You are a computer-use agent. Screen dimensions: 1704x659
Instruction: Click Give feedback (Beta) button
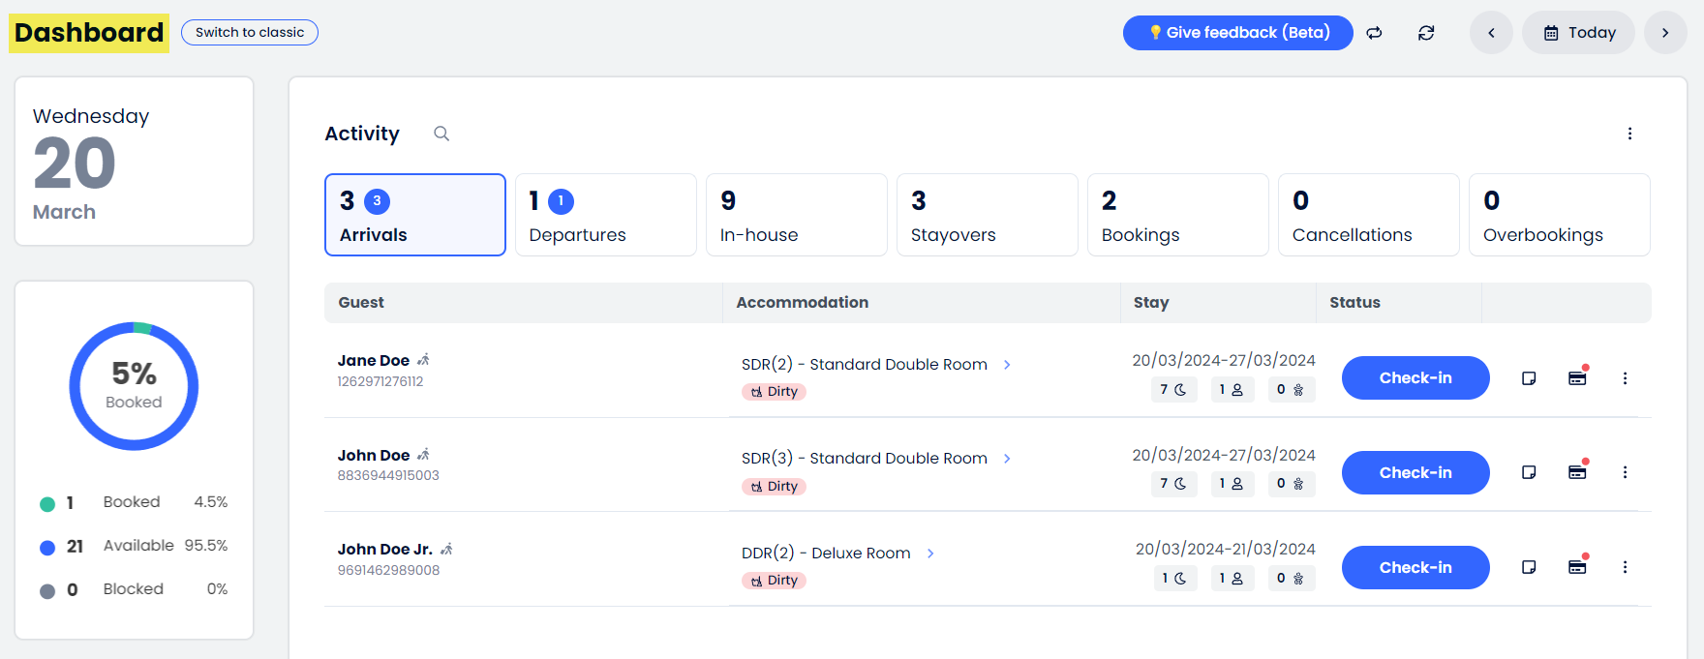(1238, 33)
